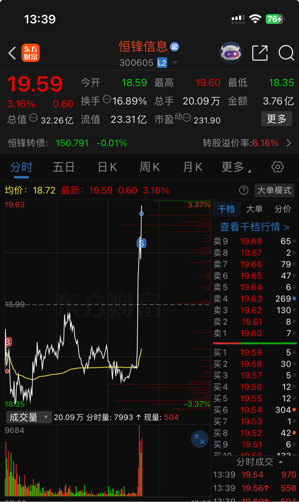299x502 pixels.
Task: Expand the stock code dropdown arrow
Action: point(175,63)
